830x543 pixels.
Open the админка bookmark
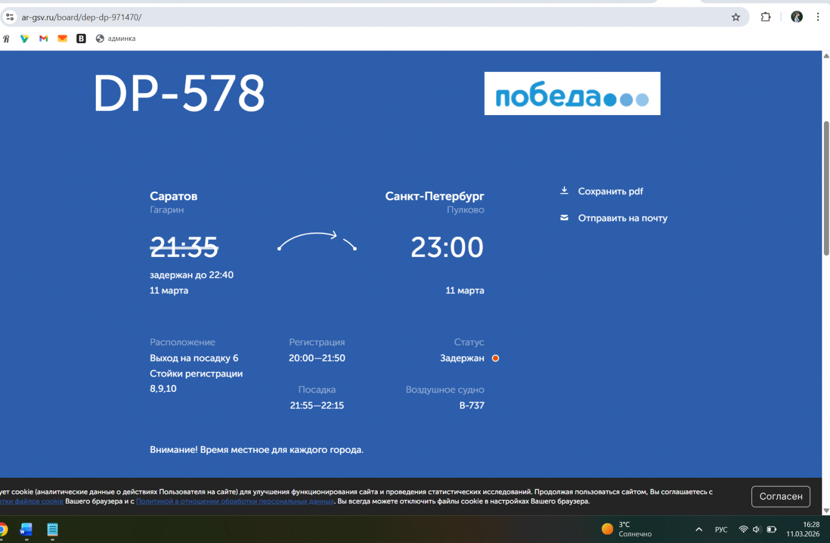point(116,38)
